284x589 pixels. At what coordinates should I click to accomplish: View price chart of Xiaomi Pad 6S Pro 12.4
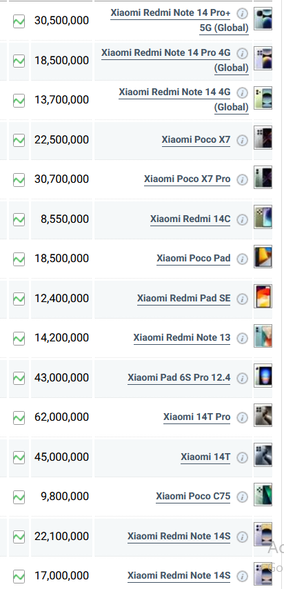click(19, 378)
